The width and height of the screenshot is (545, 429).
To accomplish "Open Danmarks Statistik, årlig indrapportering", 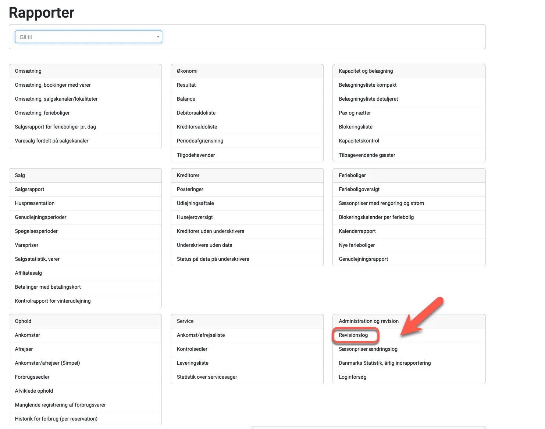I will pyautogui.click(x=385, y=363).
